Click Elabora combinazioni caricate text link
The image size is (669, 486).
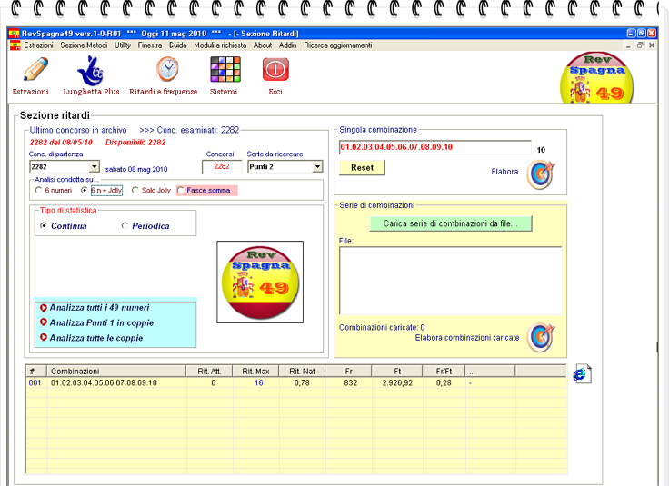(467, 338)
